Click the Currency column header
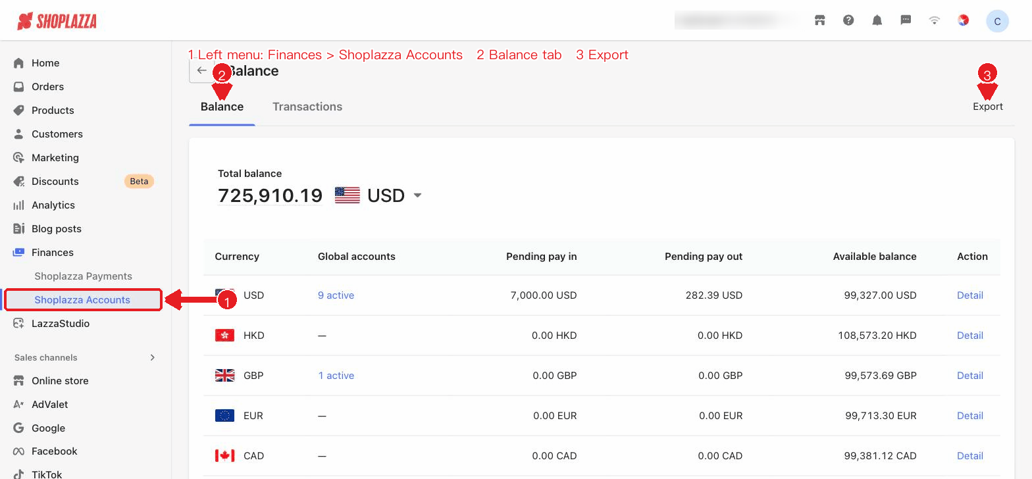Viewport: 1032px width, 479px height. (x=237, y=257)
